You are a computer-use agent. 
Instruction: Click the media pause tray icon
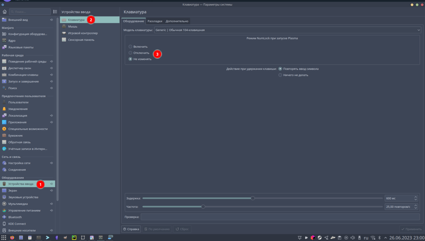(x=346, y=237)
